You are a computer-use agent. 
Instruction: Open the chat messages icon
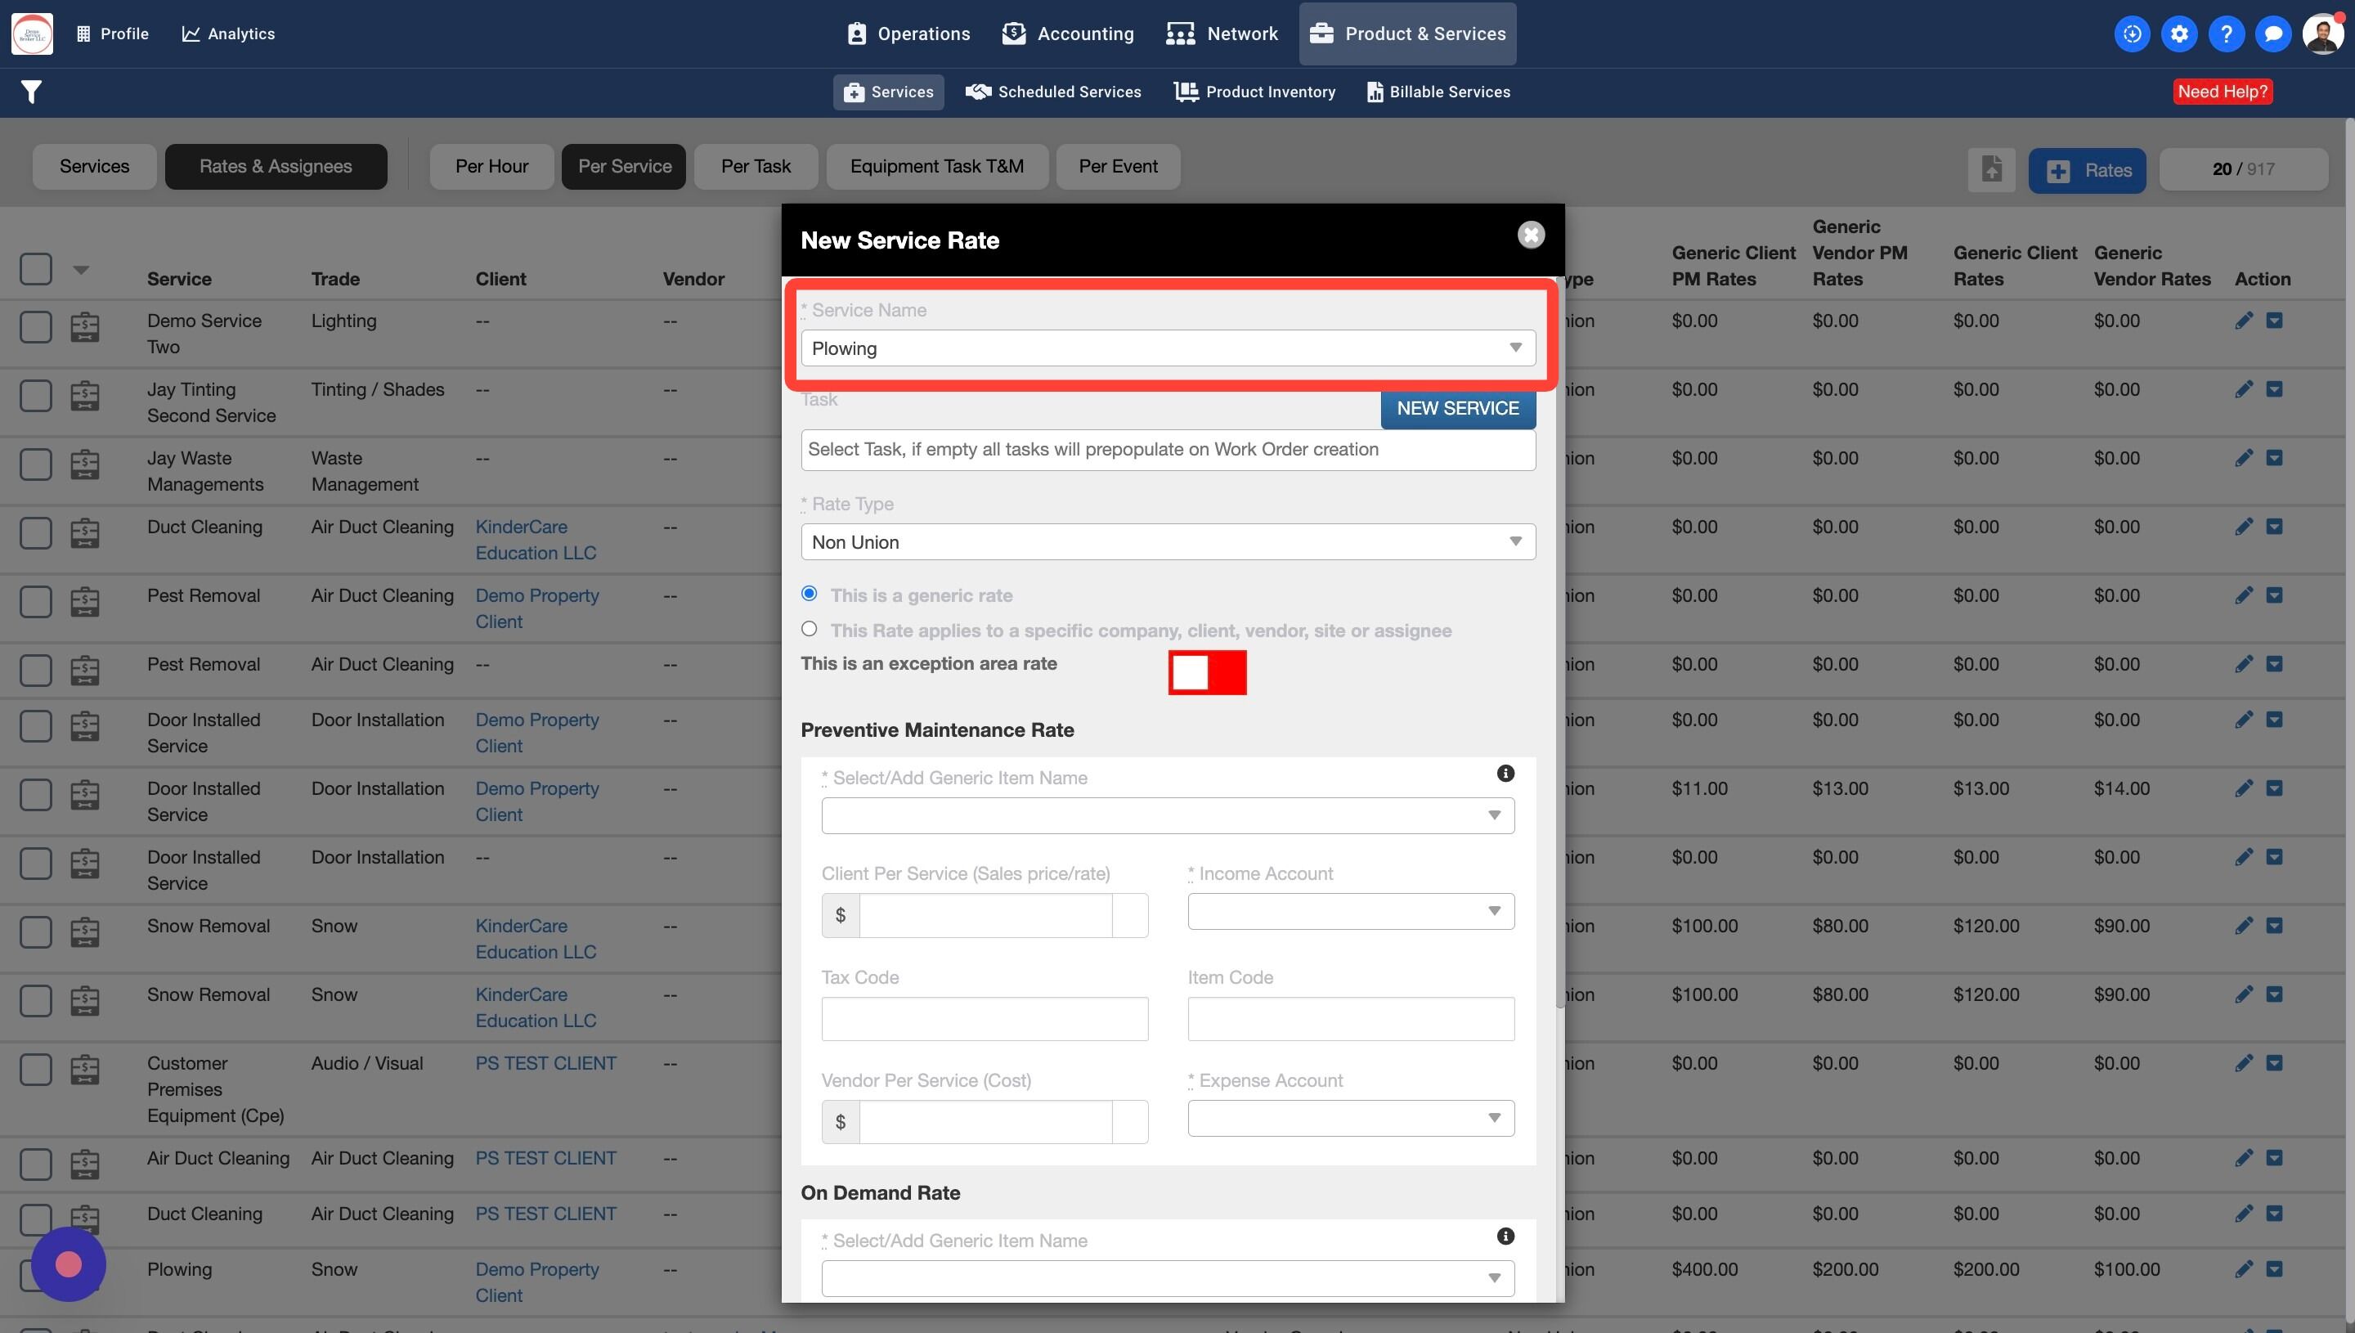click(2272, 34)
